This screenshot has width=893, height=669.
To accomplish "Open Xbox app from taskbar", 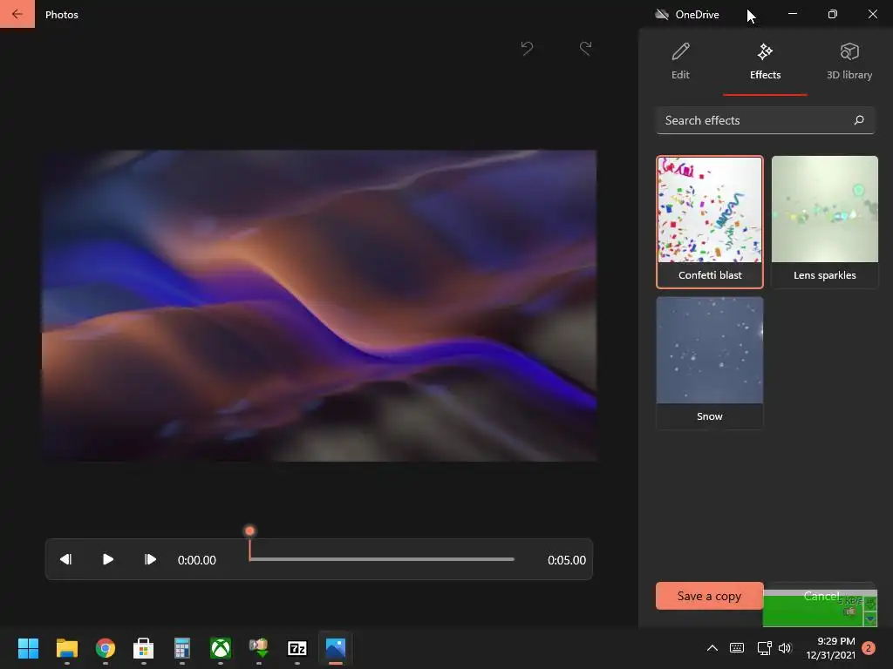I will click(221, 648).
